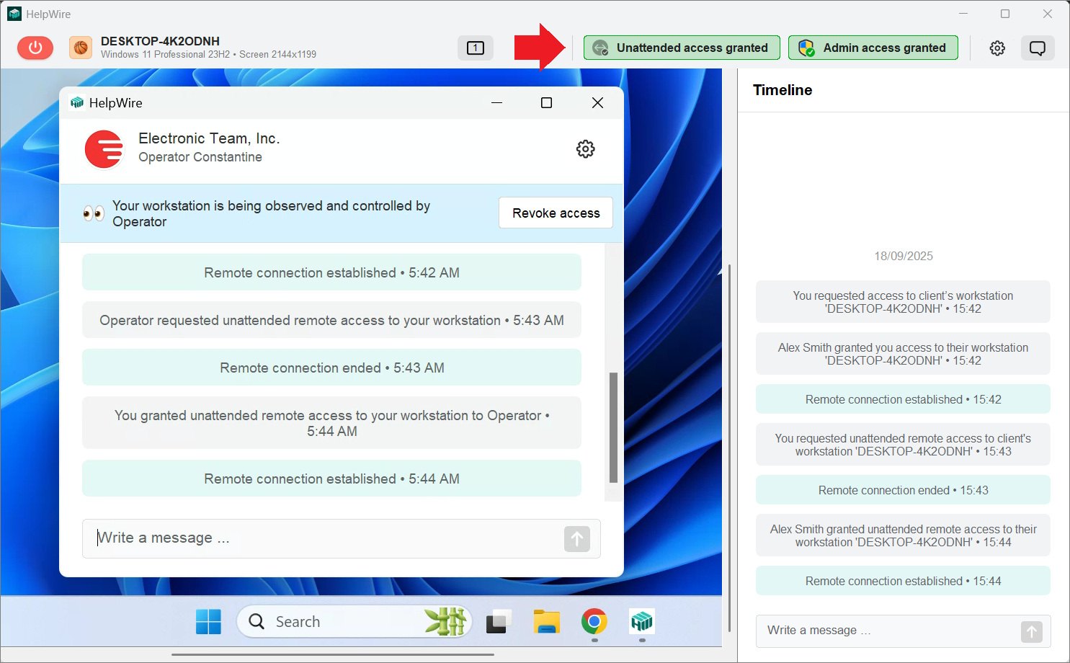Click the Windows Start button

(x=208, y=621)
